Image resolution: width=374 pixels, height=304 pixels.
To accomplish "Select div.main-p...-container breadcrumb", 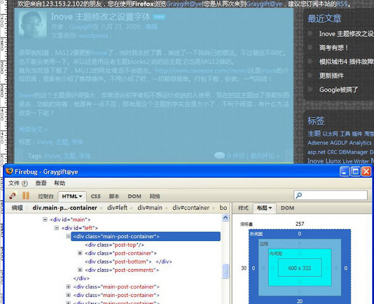I will [65, 208].
